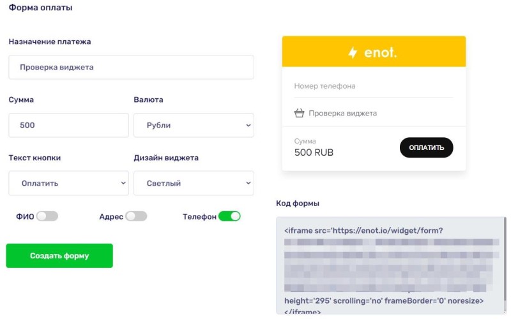Enable the Адрес toggle
511x319 pixels.
coord(136,216)
